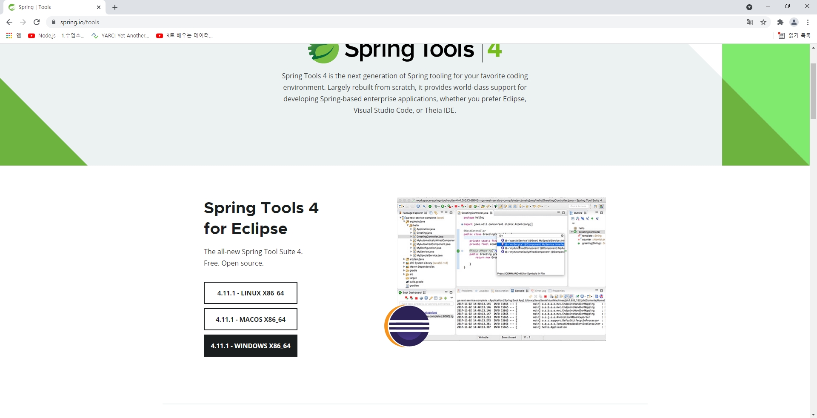The width and height of the screenshot is (817, 418).
Task: Click the tab search dropdown circle icon
Action: pos(749,7)
